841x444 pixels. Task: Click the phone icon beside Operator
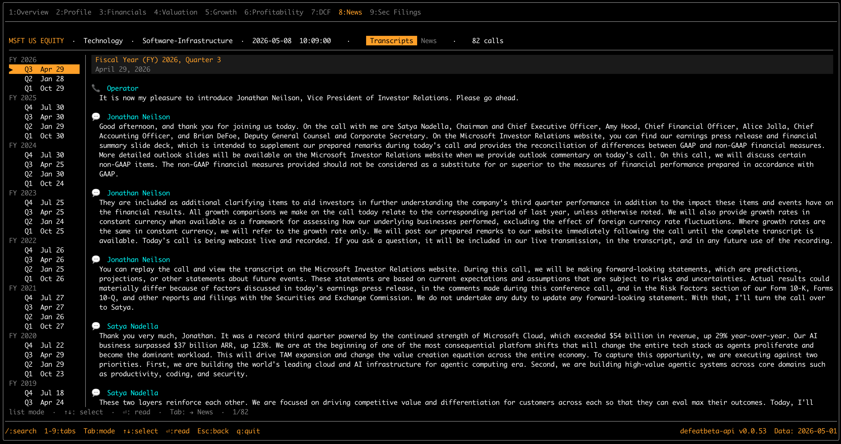96,88
